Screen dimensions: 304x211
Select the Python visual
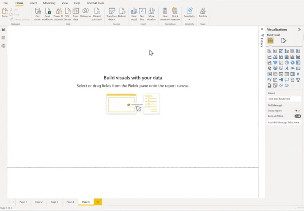coord(269,80)
